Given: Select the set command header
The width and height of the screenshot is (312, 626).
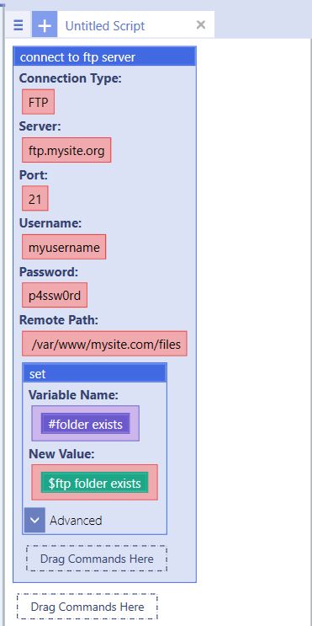Looking at the screenshot, I should (94, 374).
